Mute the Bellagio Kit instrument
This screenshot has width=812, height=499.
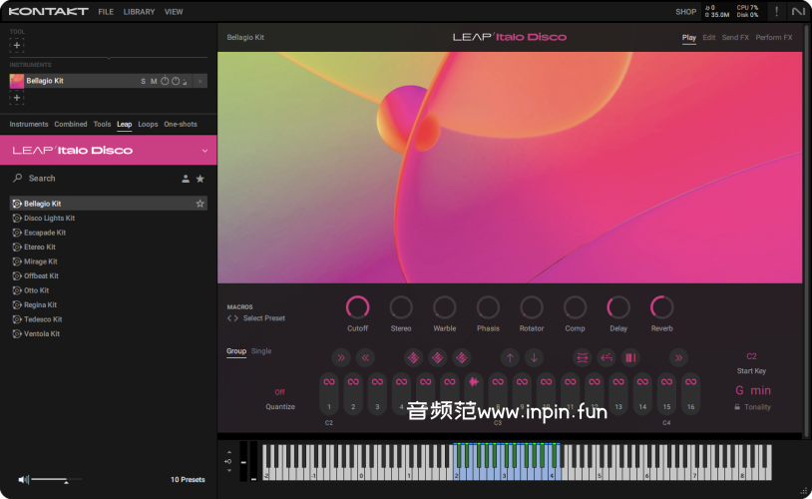coord(154,81)
